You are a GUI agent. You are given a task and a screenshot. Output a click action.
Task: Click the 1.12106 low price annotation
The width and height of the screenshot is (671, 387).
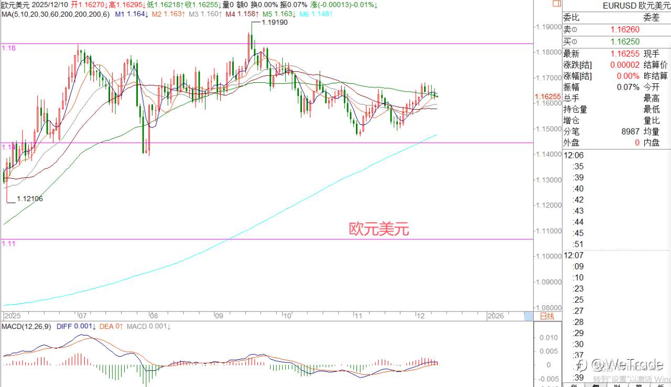[30, 199]
